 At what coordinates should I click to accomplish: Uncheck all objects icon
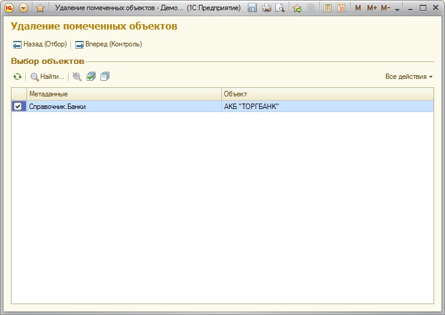105,76
